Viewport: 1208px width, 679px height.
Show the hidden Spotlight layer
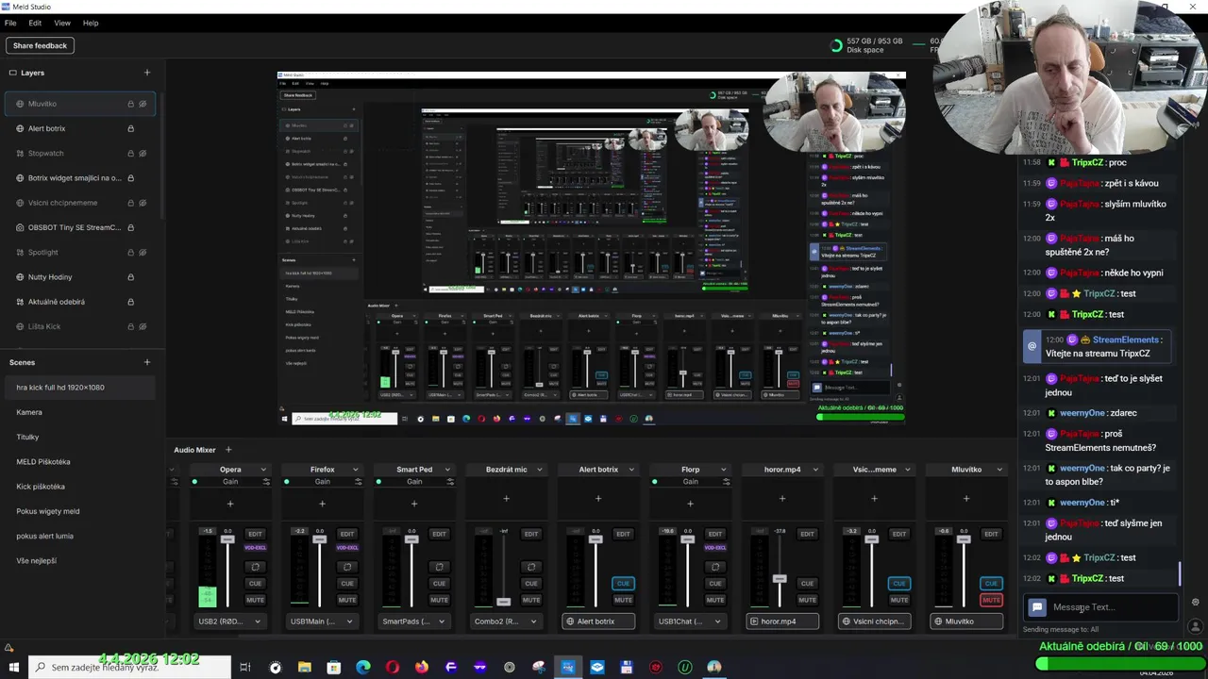click(143, 252)
